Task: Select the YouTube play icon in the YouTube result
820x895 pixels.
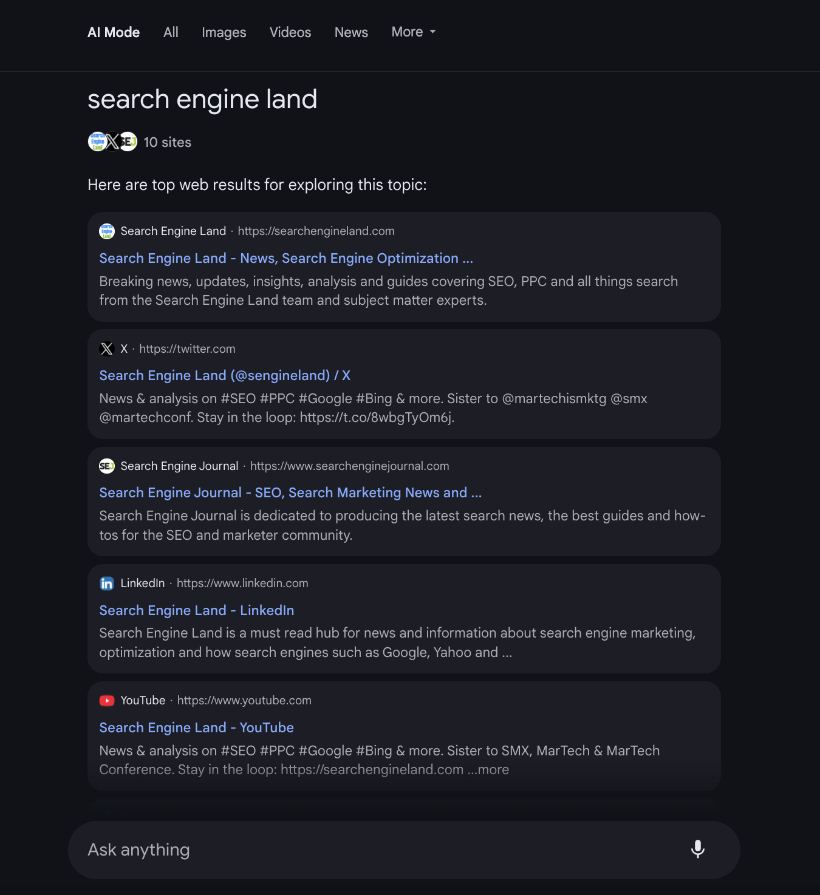Action: (x=106, y=700)
